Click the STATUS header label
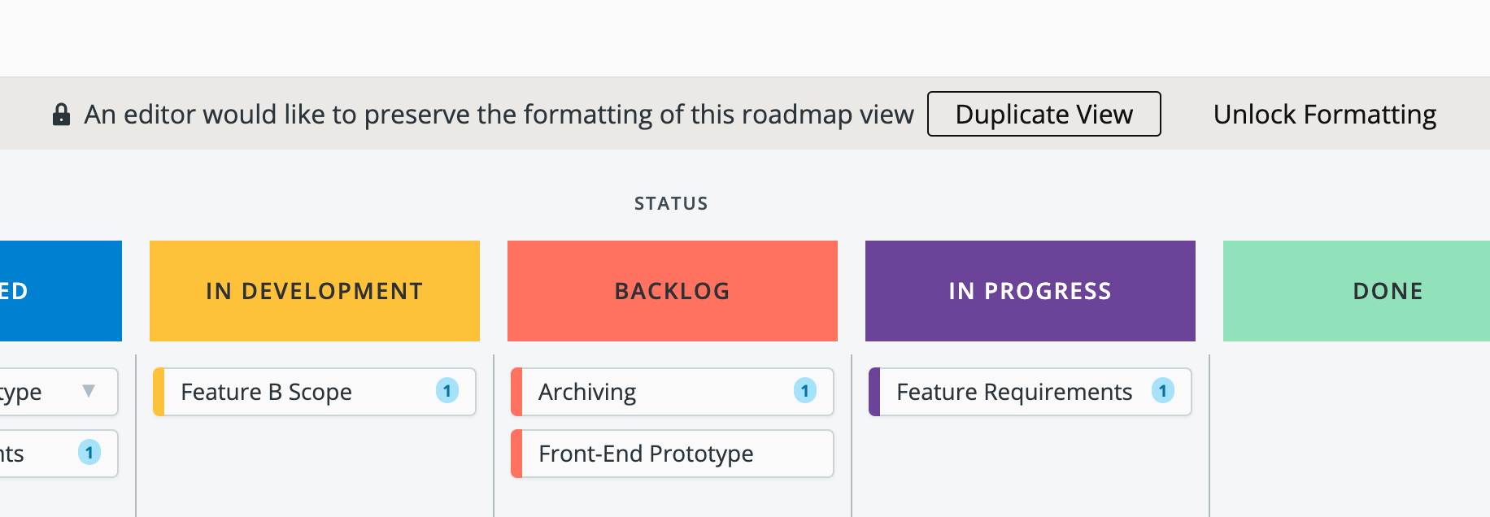1490x517 pixels. coord(671,203)
